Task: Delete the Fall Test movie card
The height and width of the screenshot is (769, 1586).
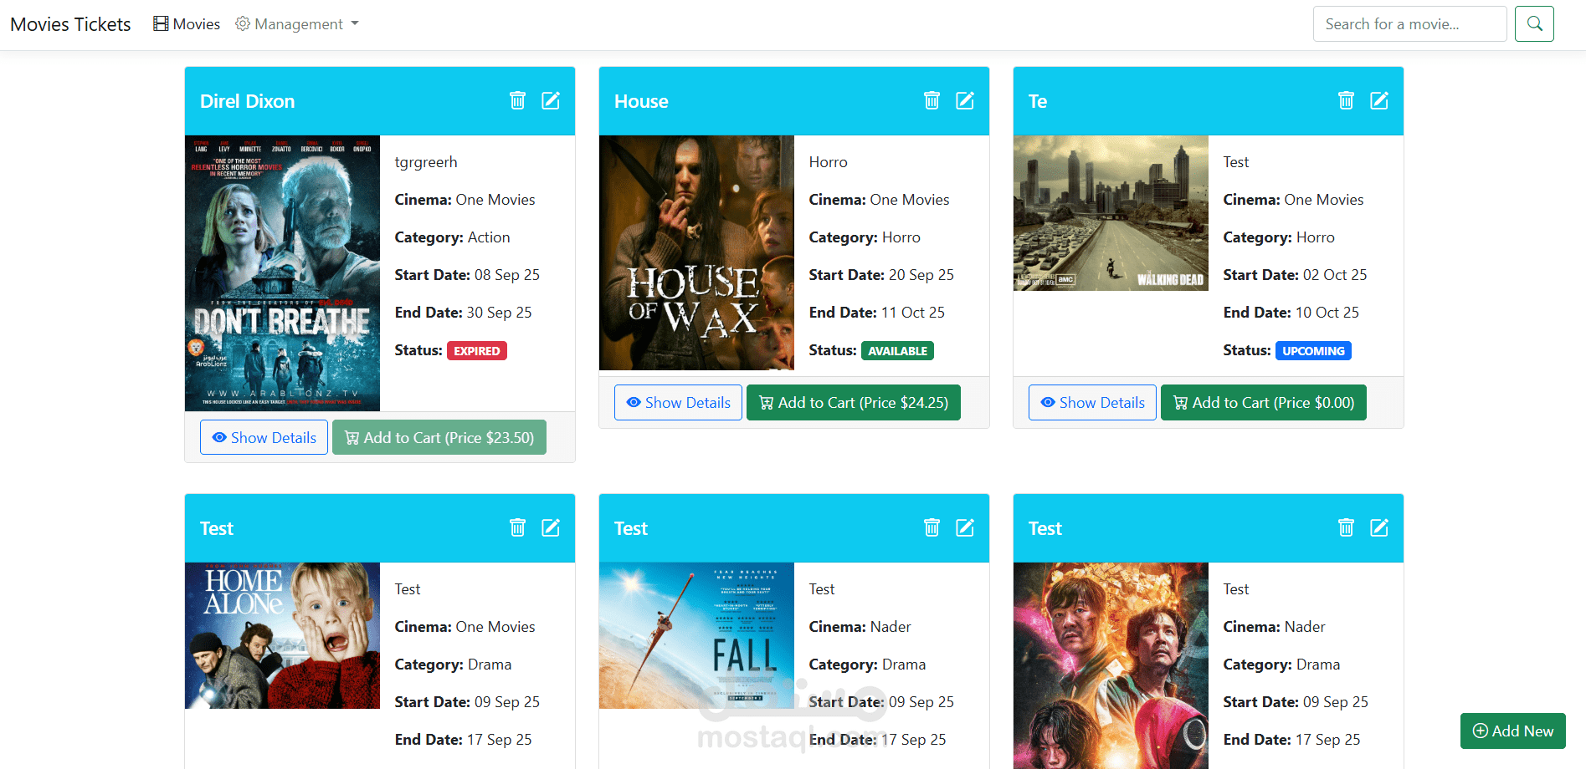Action: [x=932, y=527]
